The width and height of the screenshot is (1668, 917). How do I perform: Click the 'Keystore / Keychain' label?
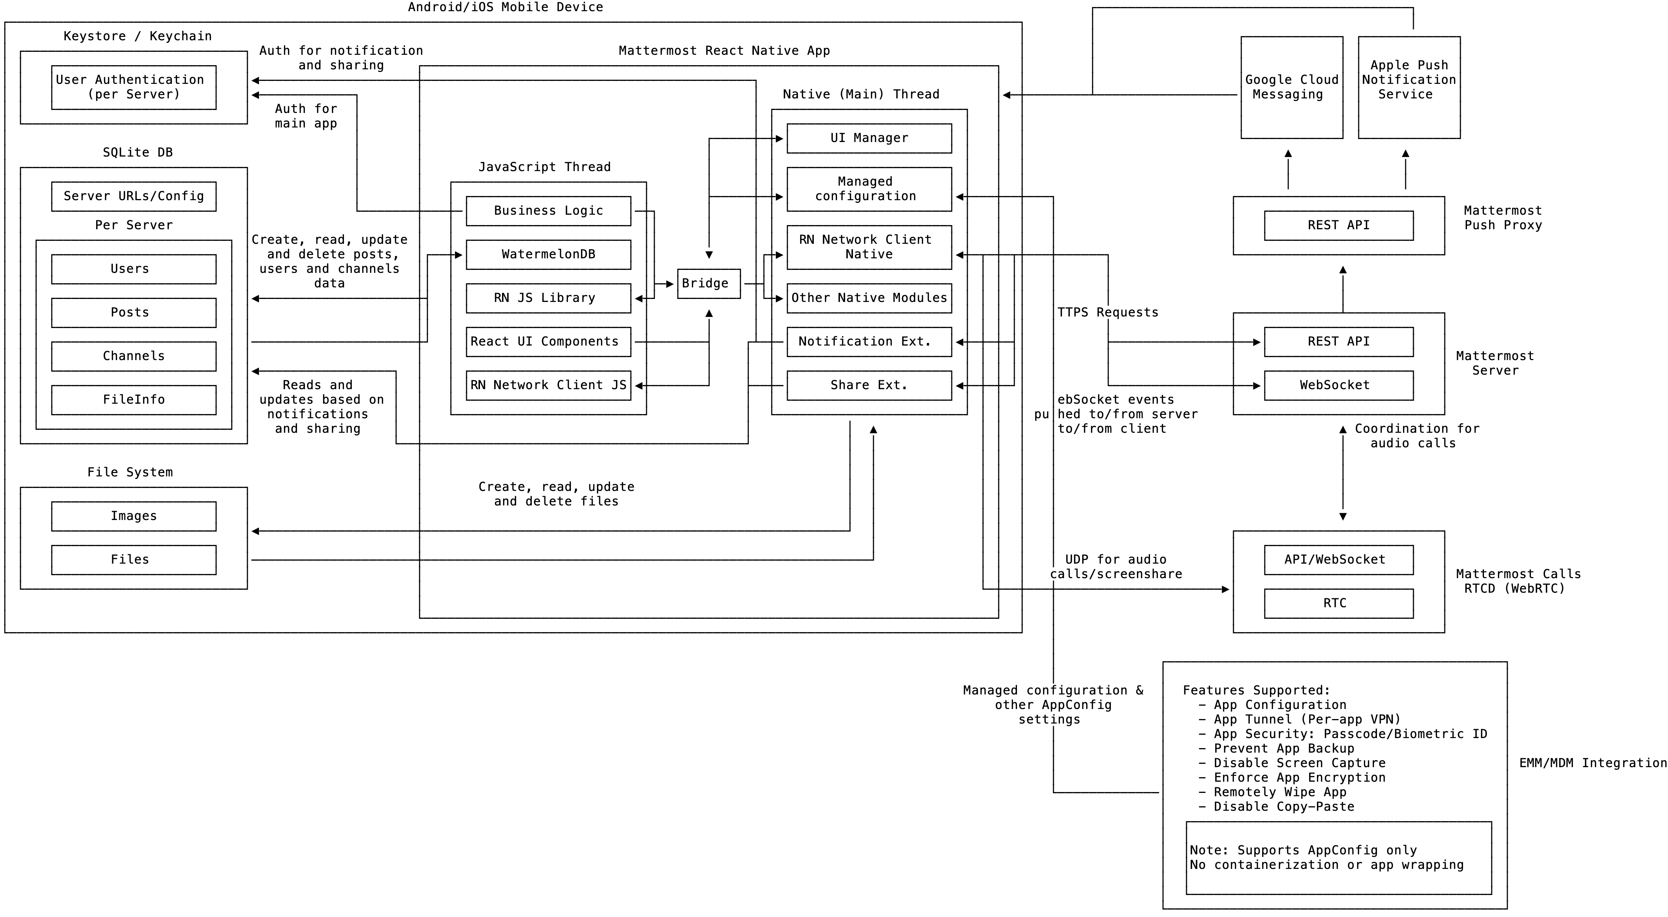[x=137, y=36]
